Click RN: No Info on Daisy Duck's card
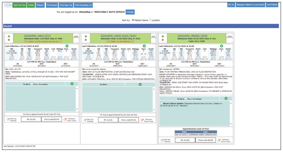Viewport: 283px width, 152px height. (x=108, y=120)
